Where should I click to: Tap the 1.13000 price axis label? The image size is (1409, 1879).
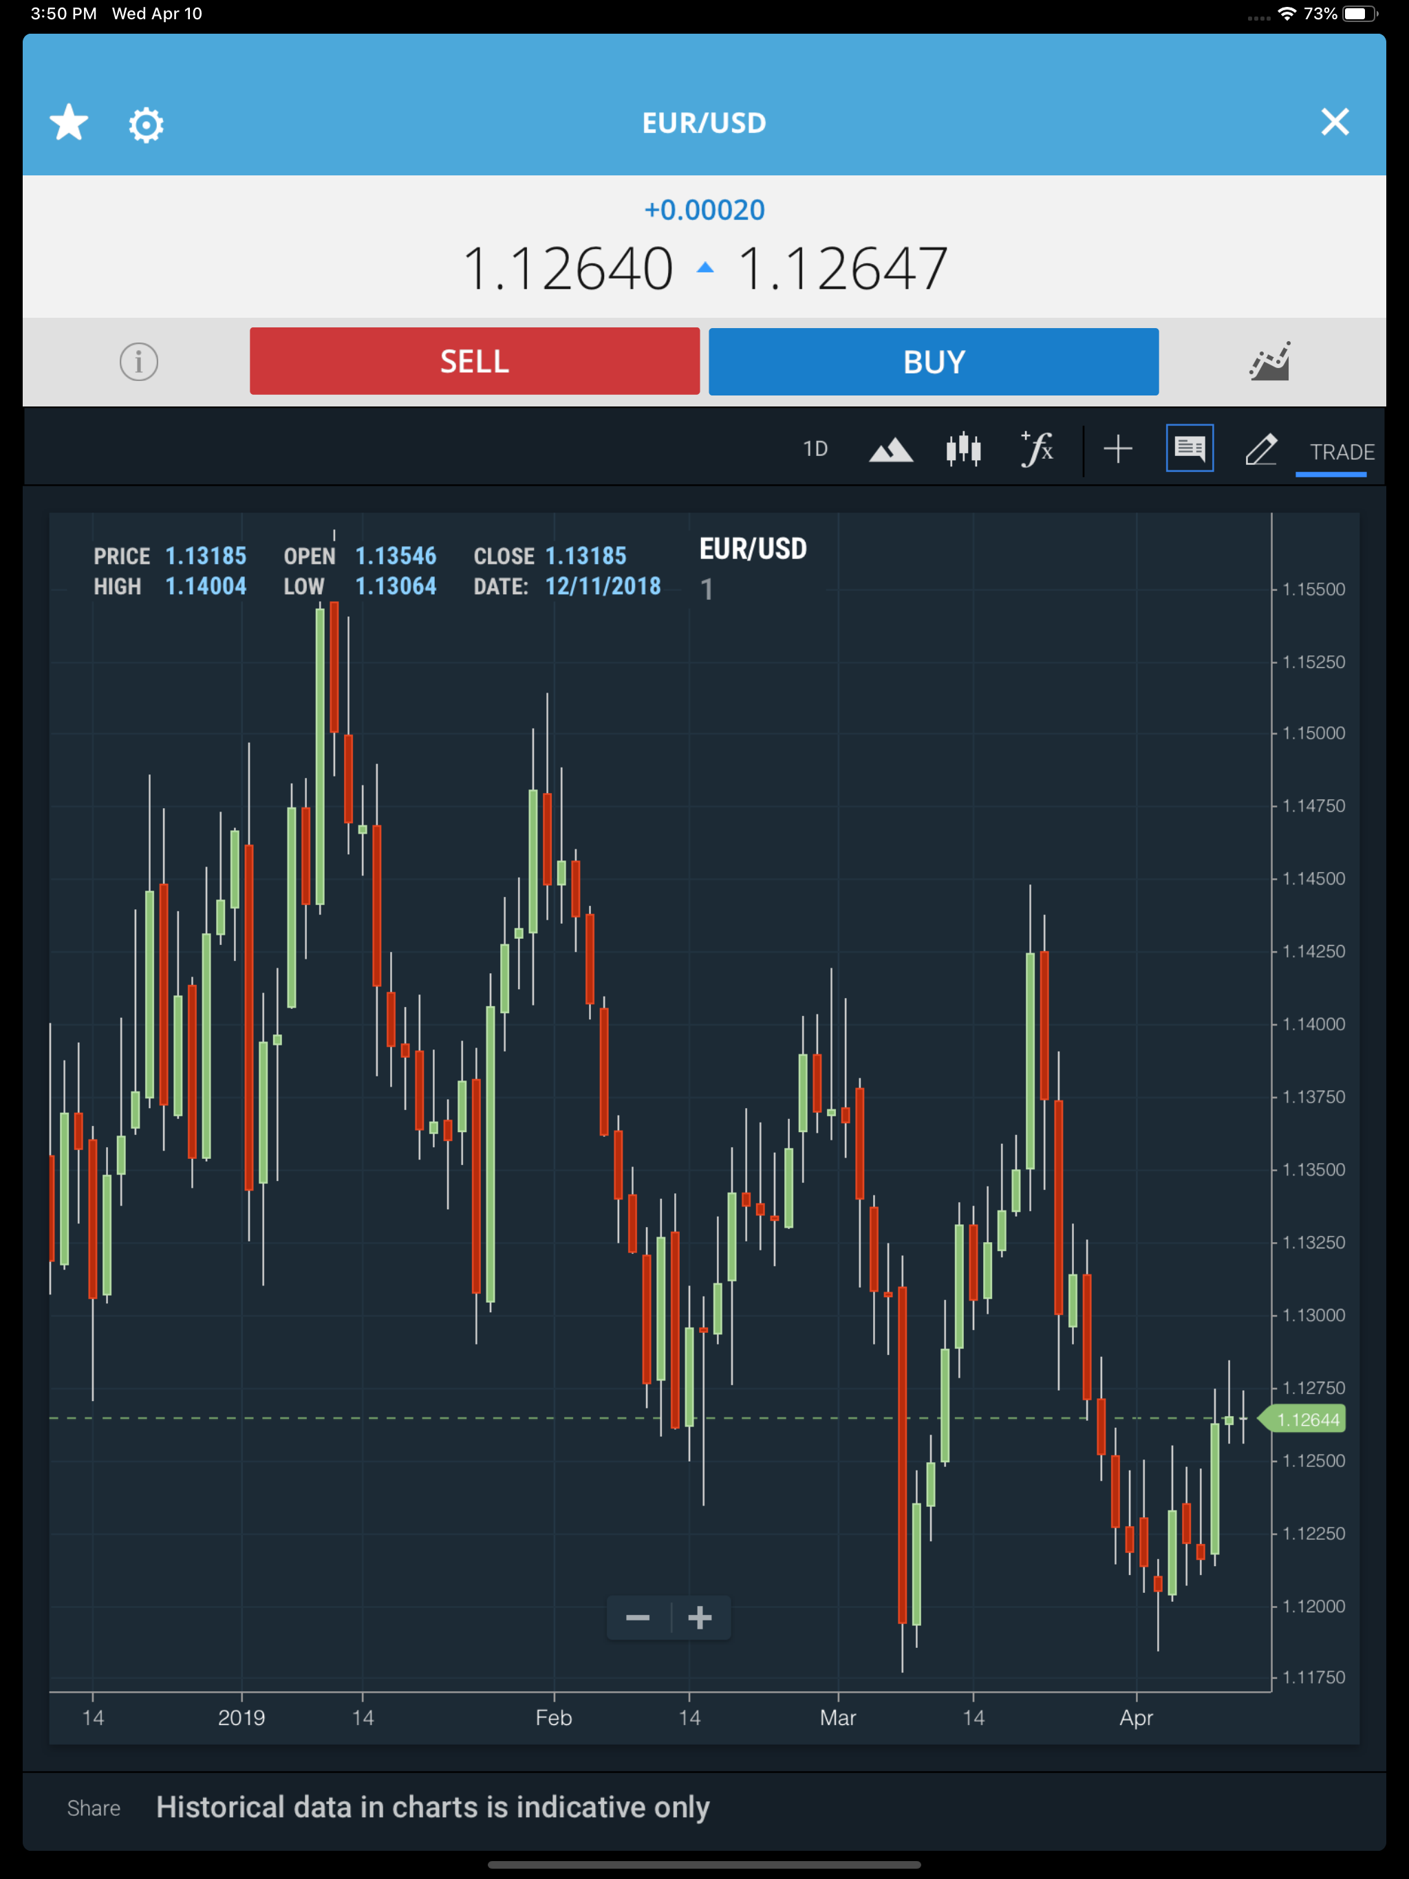coord(1314,1316)
